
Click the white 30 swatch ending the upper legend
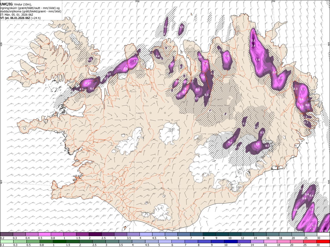(323, 234)
